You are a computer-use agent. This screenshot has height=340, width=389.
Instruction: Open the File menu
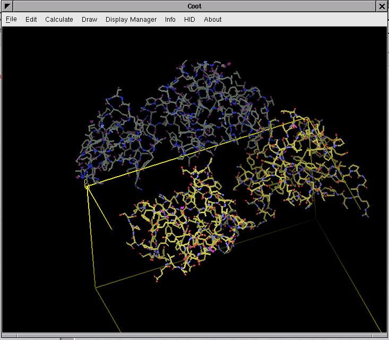click(11, 20)
